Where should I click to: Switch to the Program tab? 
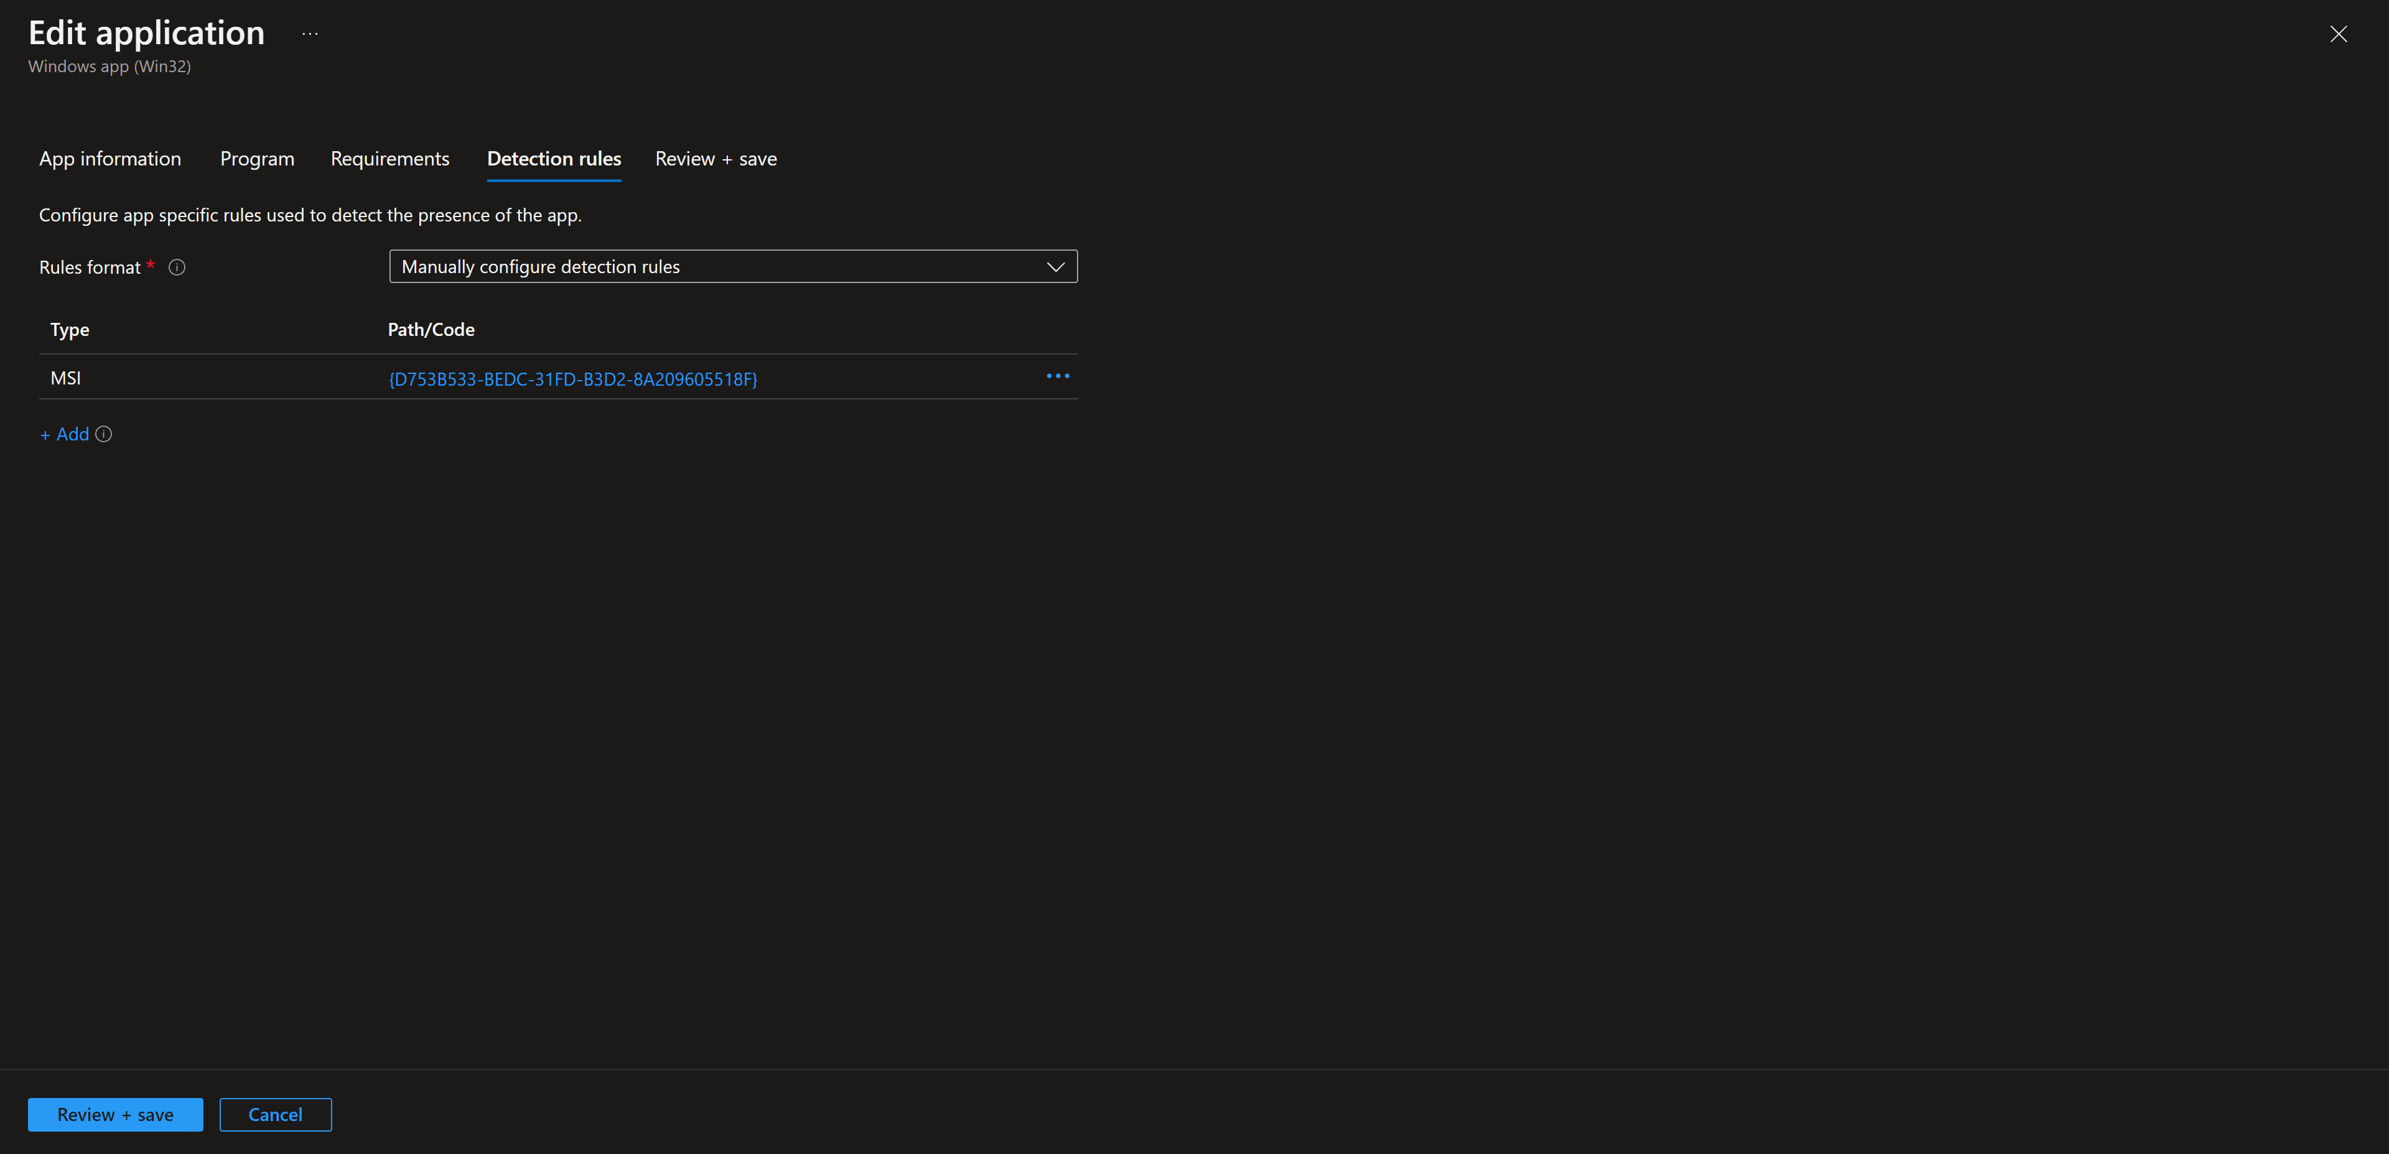[257, 159]
